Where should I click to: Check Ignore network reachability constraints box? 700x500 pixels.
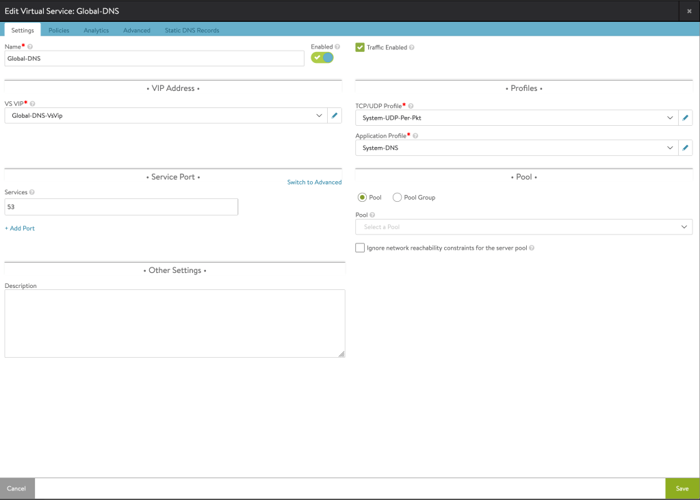[x=360, y=248]
